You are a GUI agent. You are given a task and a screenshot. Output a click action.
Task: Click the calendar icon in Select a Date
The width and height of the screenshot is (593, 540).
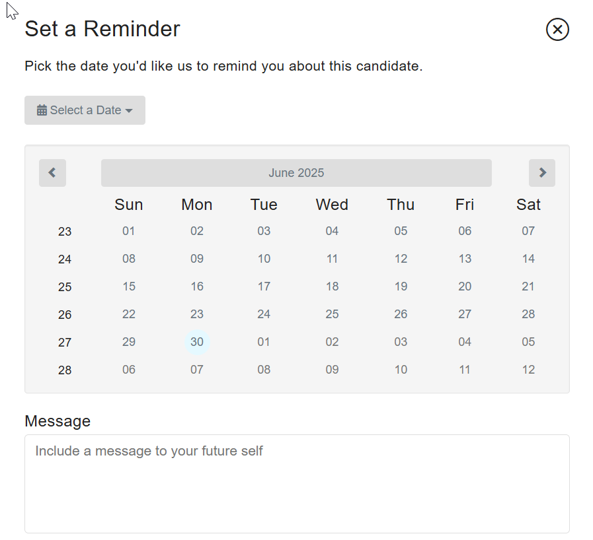[x=42, y=110]
